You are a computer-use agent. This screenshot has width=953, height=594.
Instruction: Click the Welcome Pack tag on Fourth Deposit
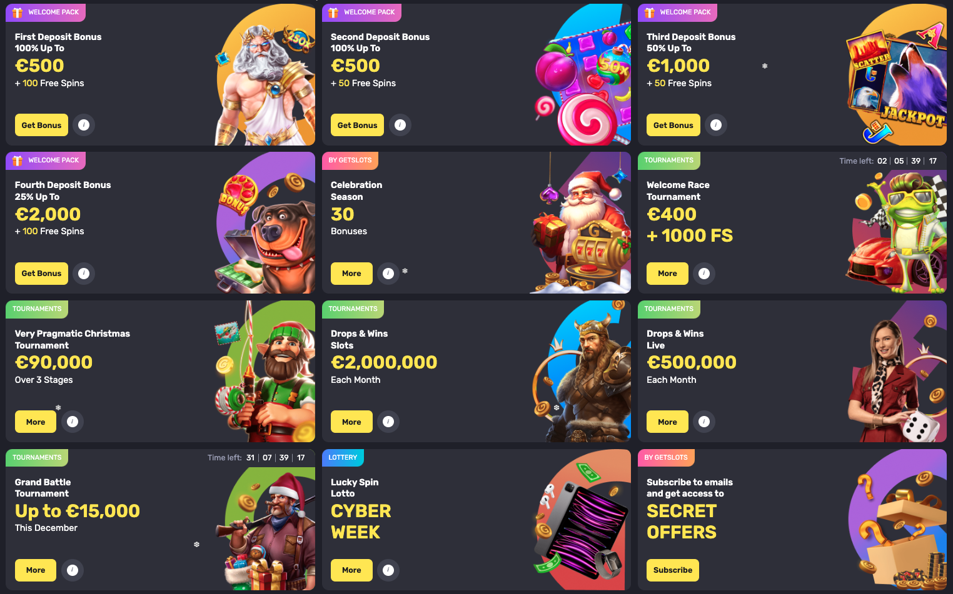coord(46,161)
